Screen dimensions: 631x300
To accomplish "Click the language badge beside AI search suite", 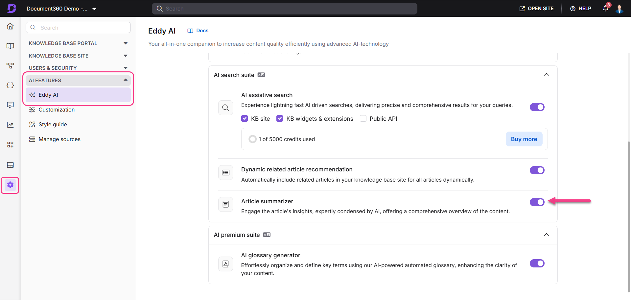I will click(261, 75).
